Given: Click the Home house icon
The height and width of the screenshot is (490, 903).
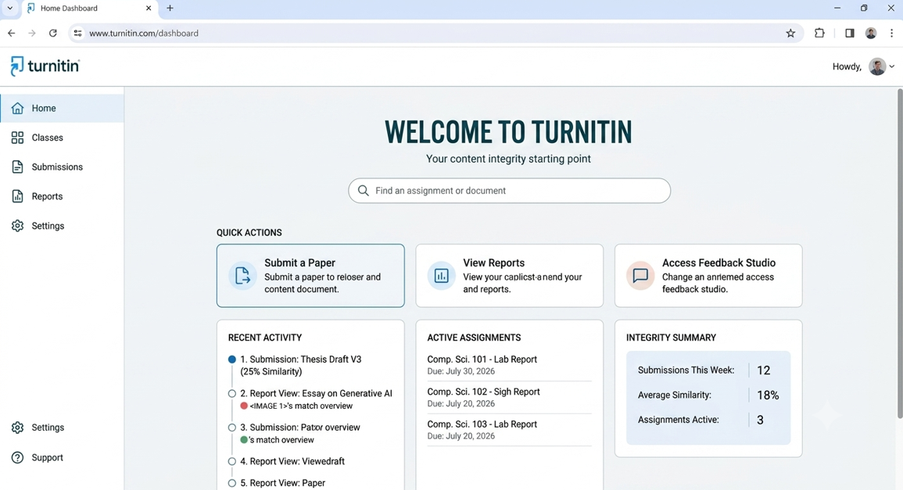Looking at the screenshot, I should coord(17,109).
